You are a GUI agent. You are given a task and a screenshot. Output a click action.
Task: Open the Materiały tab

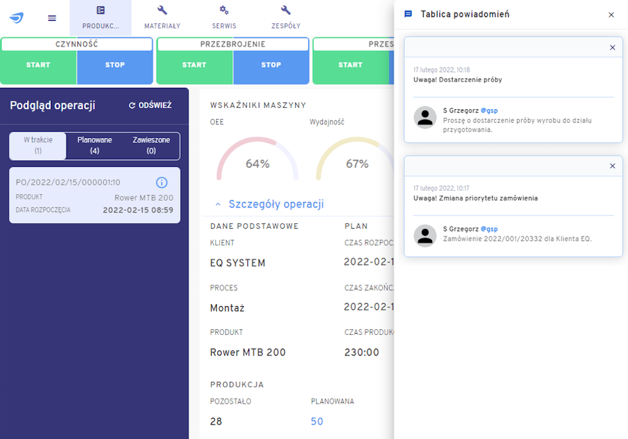pyautogui.click(x=162, y=18)
